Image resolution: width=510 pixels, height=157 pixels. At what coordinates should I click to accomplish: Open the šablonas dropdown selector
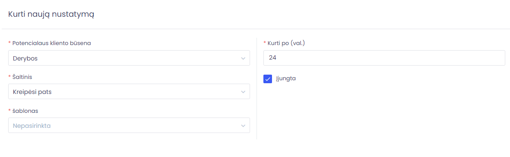[x=129, y=125]
